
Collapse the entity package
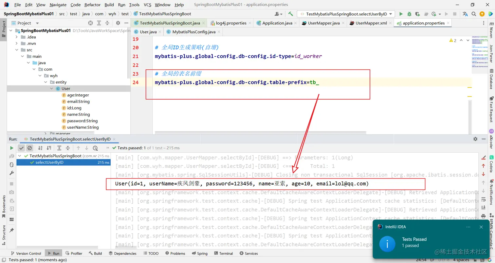(x=45, y=82)
